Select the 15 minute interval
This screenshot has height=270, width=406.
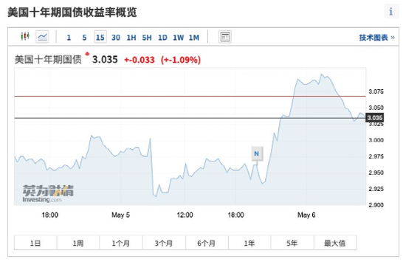(100, 38)
